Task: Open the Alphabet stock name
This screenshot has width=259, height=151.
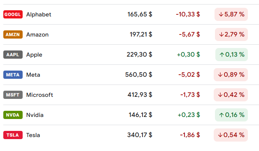Action: click(x=39, y=14)
